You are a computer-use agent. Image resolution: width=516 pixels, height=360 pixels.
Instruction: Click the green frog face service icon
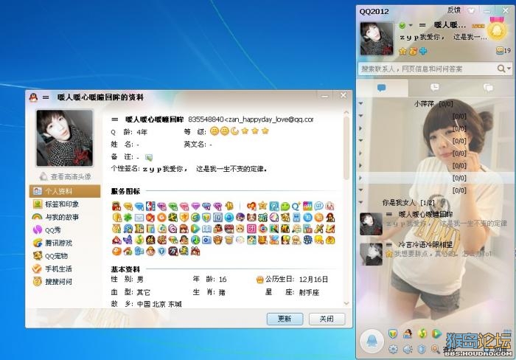coord(285,206)
